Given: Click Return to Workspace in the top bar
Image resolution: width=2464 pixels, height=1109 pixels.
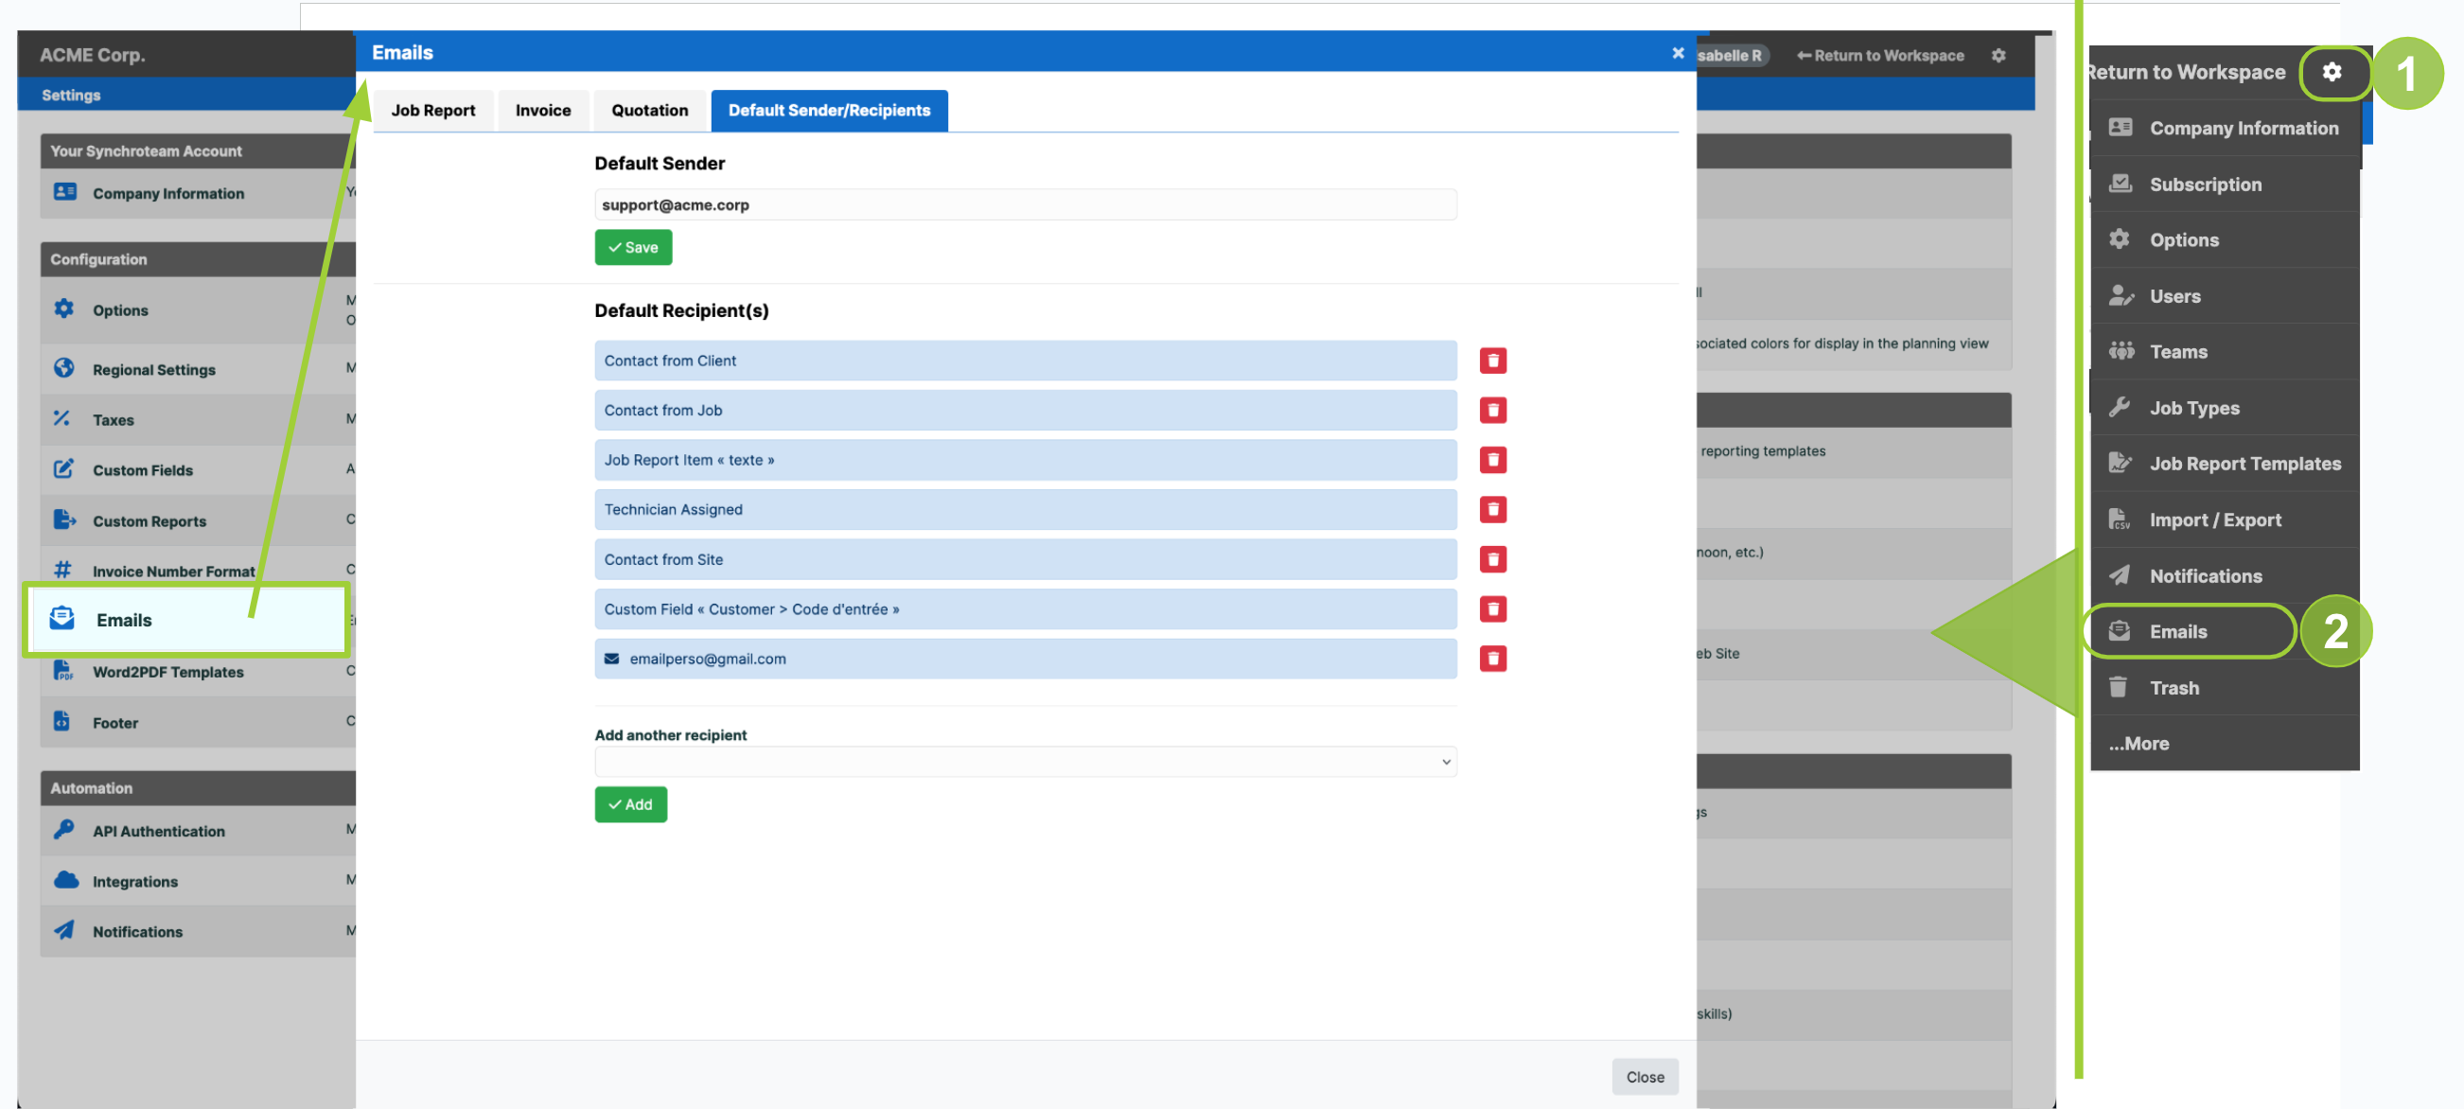Looking at the screenshot, I should tap(1880, 56).
